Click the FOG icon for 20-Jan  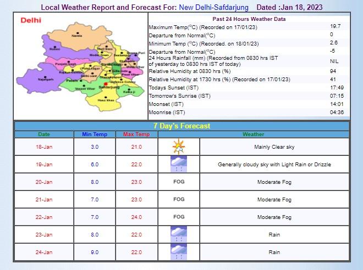coord(178,182)
